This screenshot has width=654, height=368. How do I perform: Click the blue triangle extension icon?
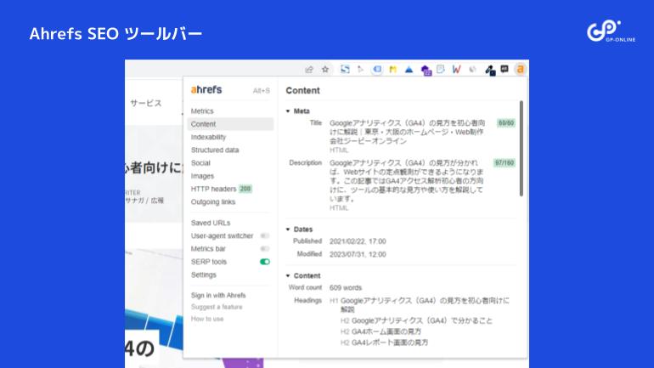click(x=409, y=69)
